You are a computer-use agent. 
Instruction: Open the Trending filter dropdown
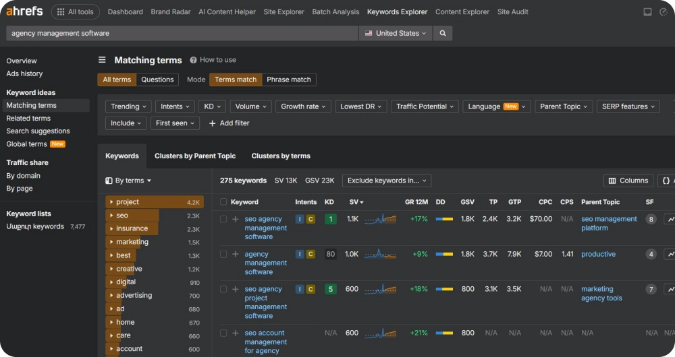click(128, 106)
